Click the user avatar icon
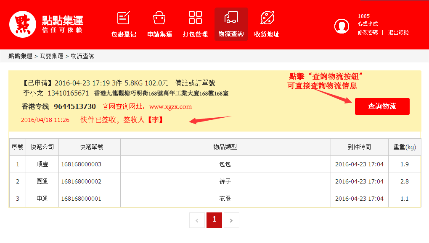 [342, 26]
